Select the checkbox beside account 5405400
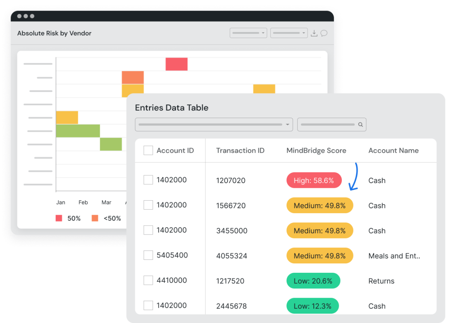Image resolution: width=456 pixels, height=323 pixels. click(148, 255)
